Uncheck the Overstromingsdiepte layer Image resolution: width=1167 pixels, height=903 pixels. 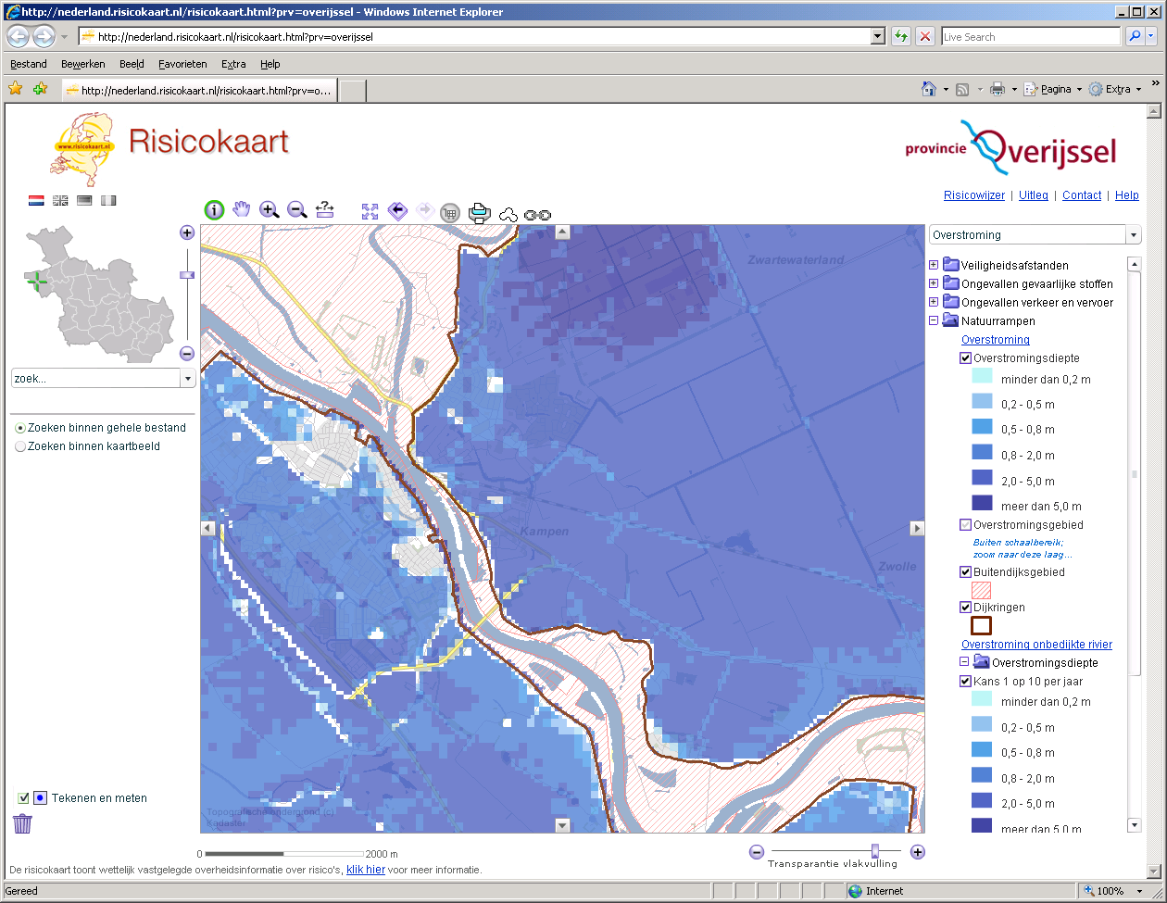point(964,357)
